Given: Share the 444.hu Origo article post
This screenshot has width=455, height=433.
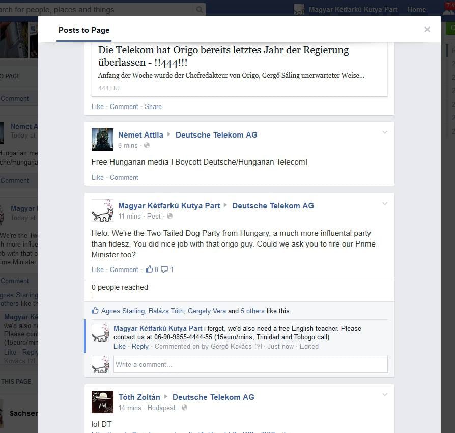Looking at the screenshot, I should [153, 106].
